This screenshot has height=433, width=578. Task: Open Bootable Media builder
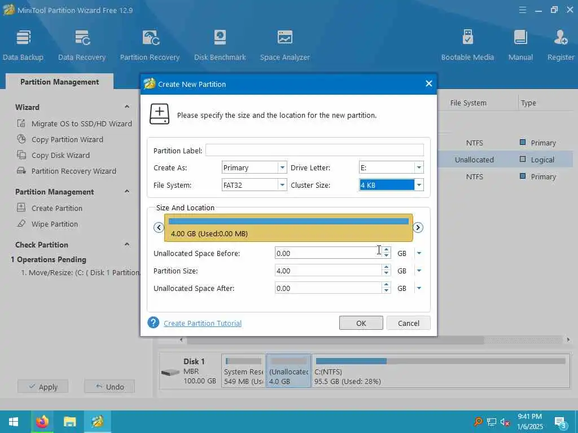467,45
